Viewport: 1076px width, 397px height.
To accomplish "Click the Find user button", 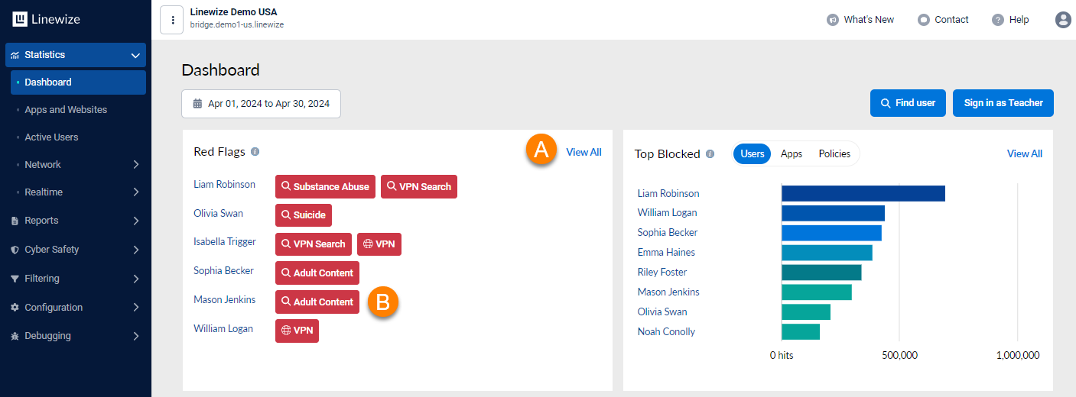I will (908, 103).
